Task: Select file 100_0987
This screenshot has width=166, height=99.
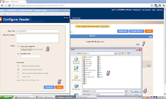Action: (87, 66)
